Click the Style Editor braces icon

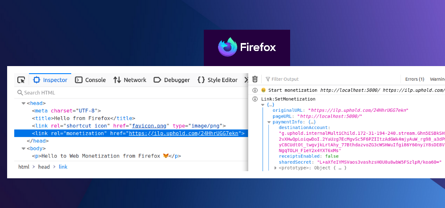click(201, 80)
